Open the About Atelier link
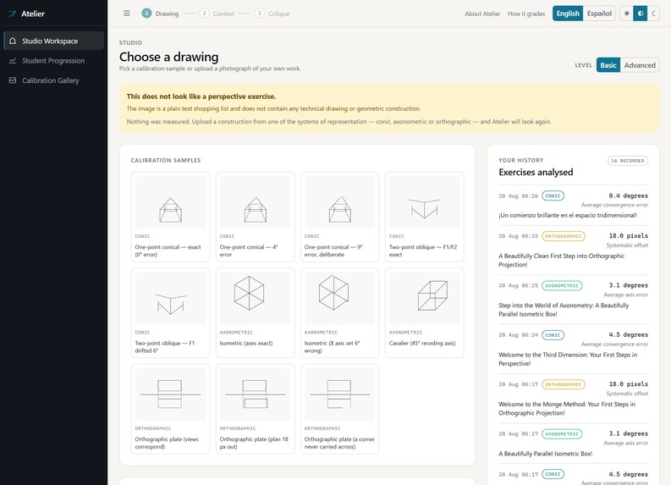 (x=482, y=14)
